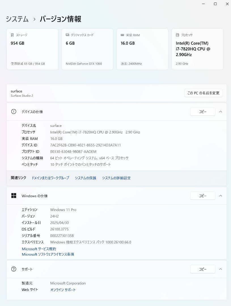Click the 実装 RAM memory icon
Viewport: 231px width, 306px height.
pos(122,35)
